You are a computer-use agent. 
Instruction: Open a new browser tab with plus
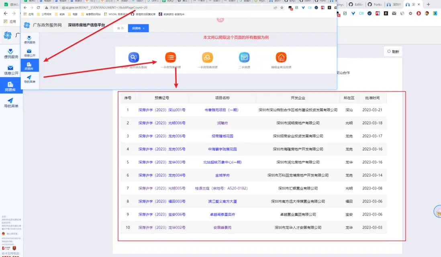coord(428,4)
